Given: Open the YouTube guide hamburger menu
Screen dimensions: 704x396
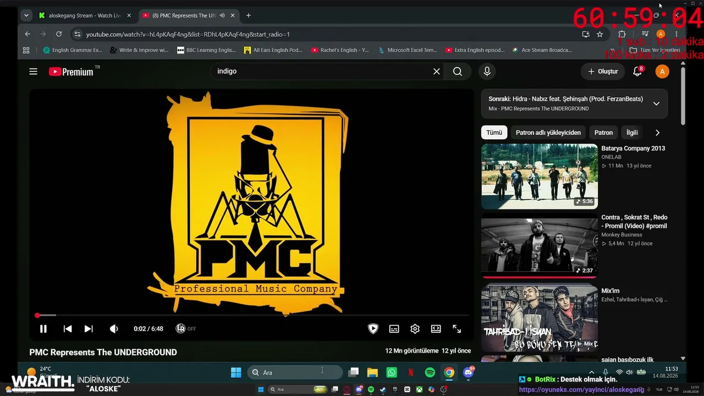Looking at the screenshot, I should (x=34, y=71).
